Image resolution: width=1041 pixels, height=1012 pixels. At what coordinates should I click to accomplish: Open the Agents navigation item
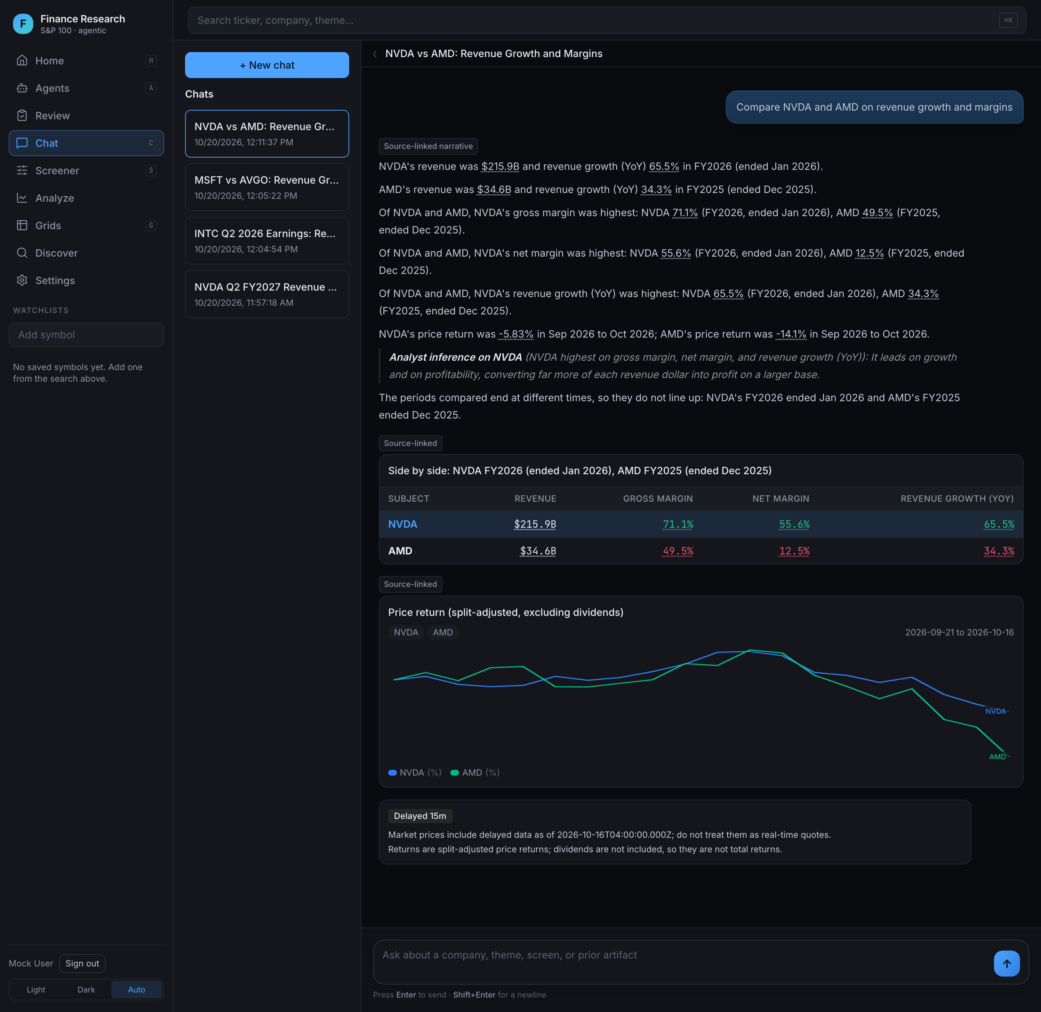[x=86, y=88]
